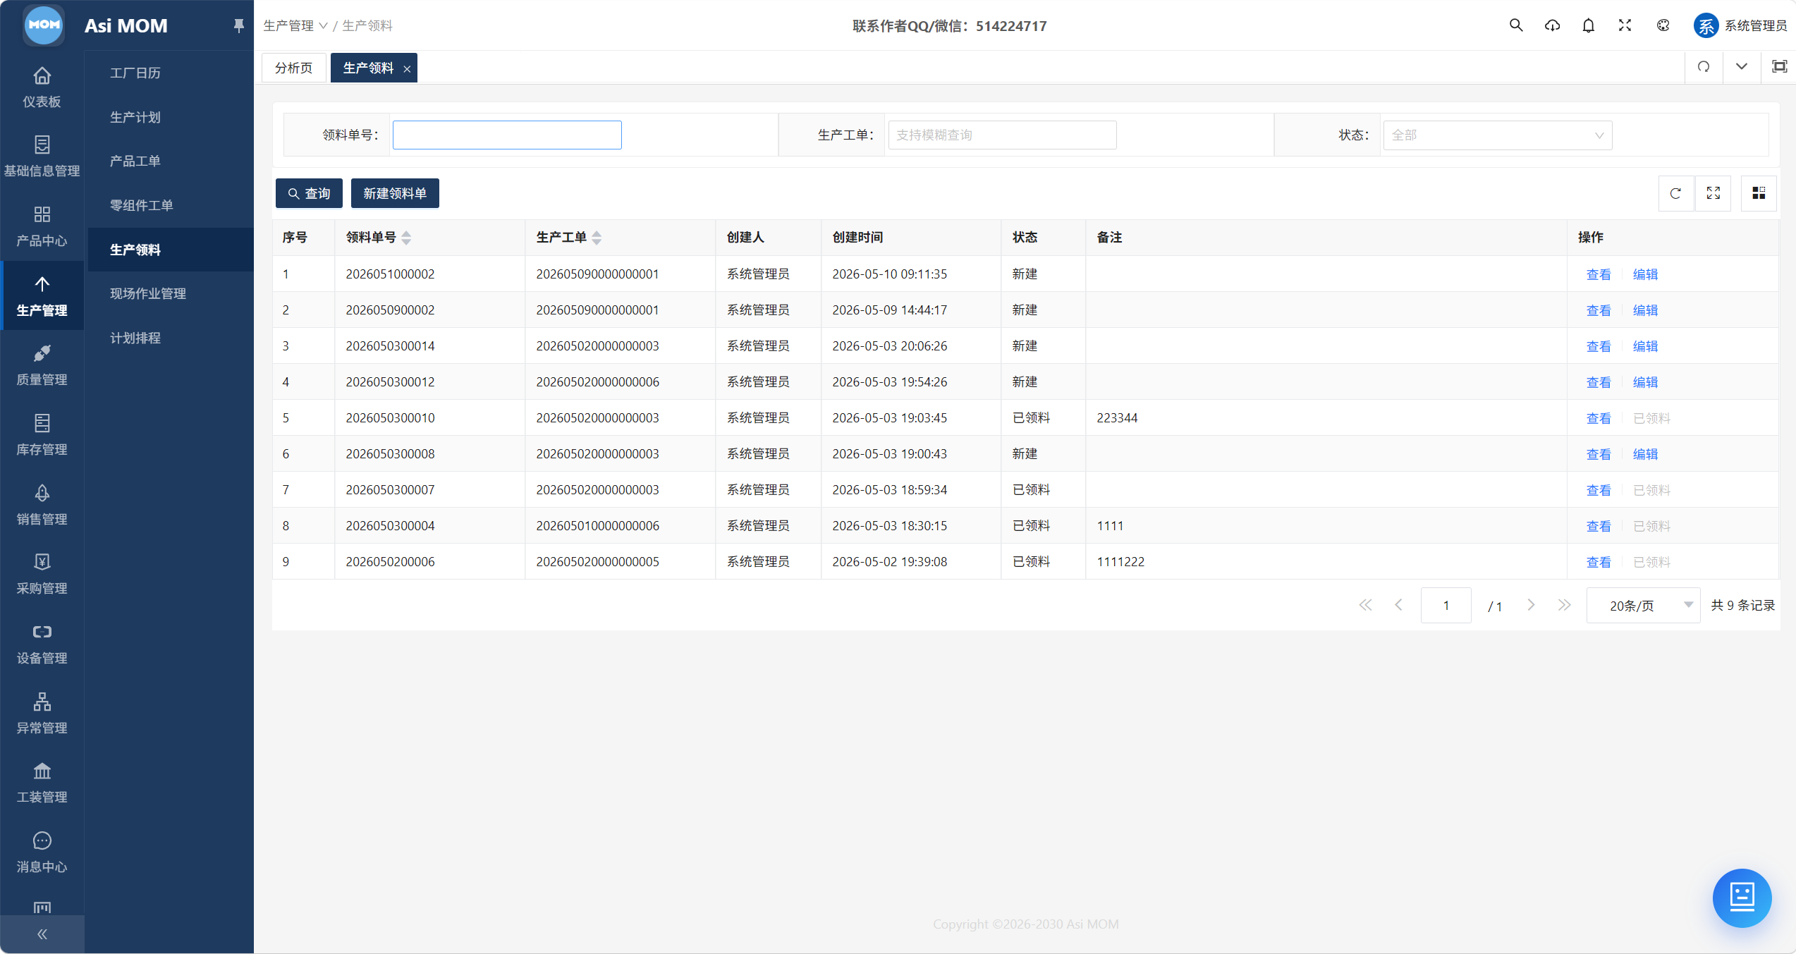This screenshot has width=1796, height=954.
Task: Select 生产领料 in the submenu
Action: (x=170, y=250)
